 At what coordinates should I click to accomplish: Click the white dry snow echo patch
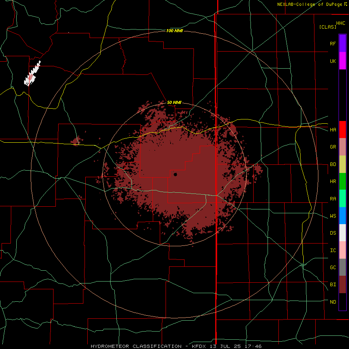[x=32, y=73]
